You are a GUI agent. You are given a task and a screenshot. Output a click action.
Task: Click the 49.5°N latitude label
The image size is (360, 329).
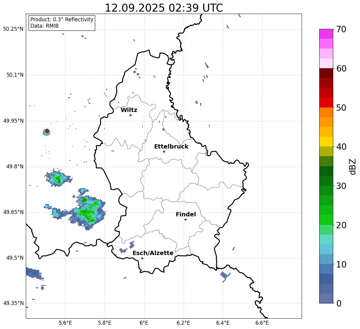[x=15, y=258]
